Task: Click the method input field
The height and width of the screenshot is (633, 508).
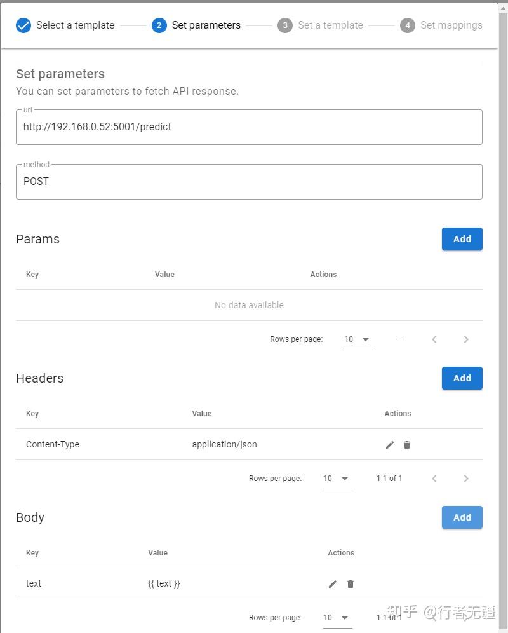Action: (x=249, y=182)
